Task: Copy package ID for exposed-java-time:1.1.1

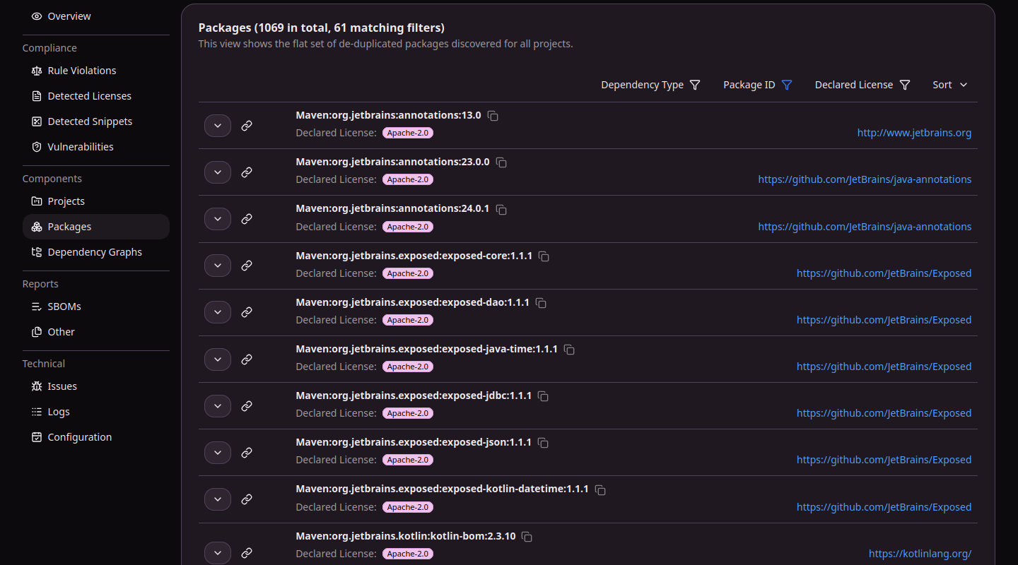Action: point(569,350)
